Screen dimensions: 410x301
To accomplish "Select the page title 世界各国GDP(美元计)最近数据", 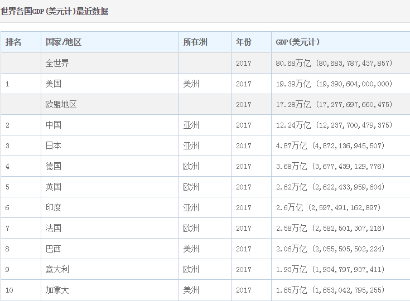I will click(x=54, y=11).
